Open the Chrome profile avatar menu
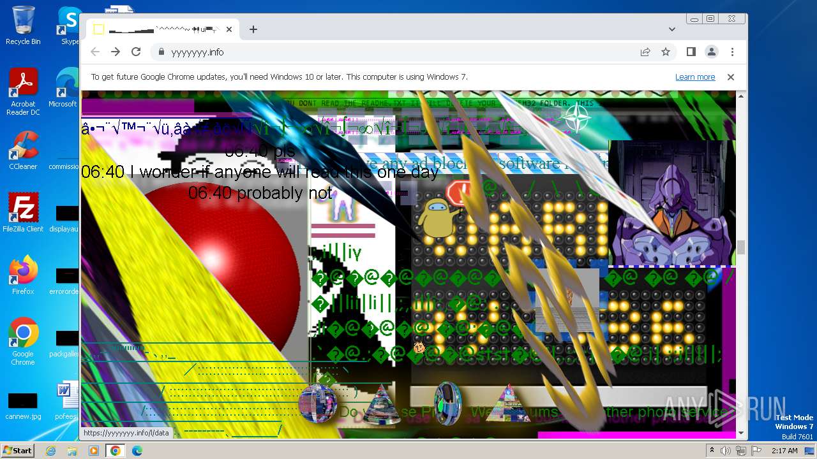817x459 pixels. pos(712,52)
